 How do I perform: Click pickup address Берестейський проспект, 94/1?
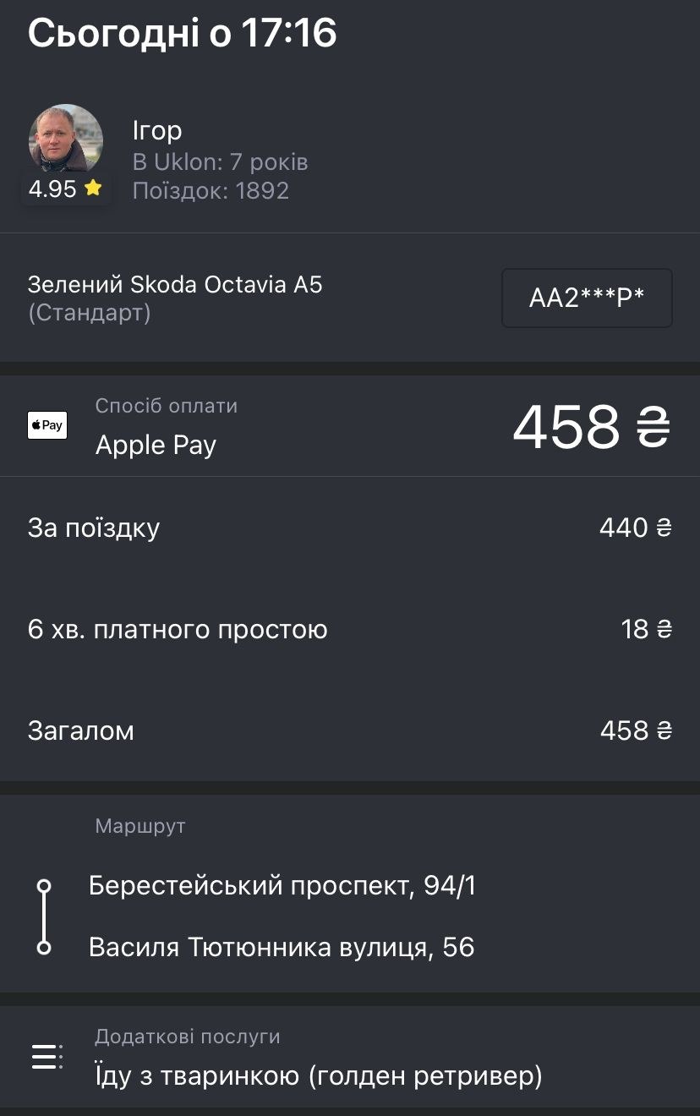[x=282, y=886]
